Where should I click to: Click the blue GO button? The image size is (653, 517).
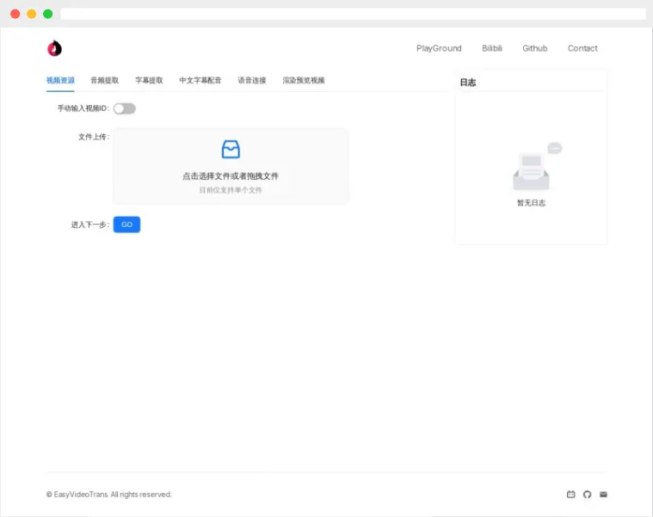126,225
